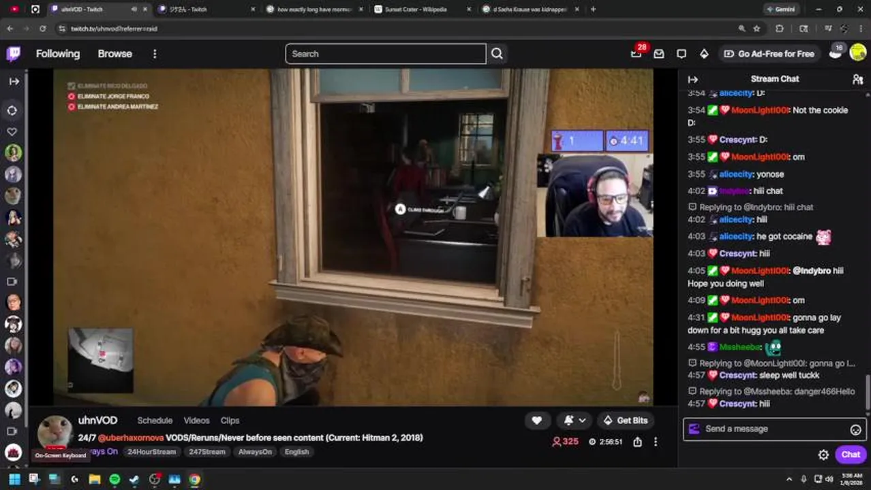The height and width of the screenshot is (490, 871).
Task: Click the stream video player
Action: tap(353, 237)
